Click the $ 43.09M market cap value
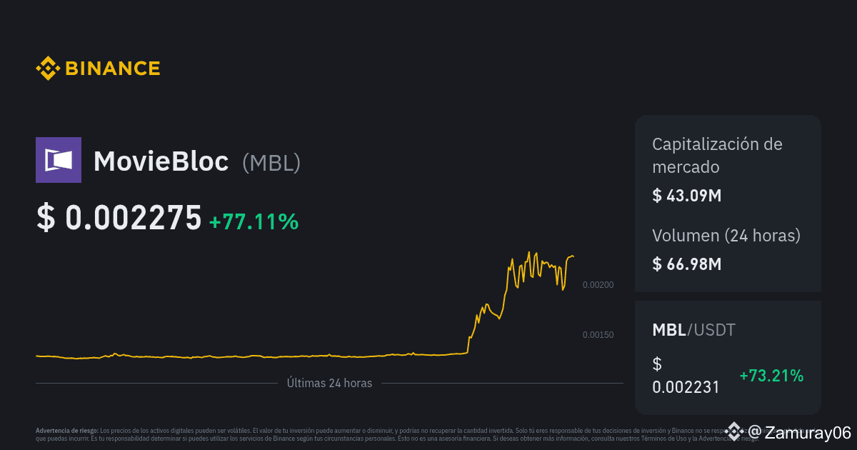Image resolution: width=857 pixels, height=450 pixels. pos(687,195)
